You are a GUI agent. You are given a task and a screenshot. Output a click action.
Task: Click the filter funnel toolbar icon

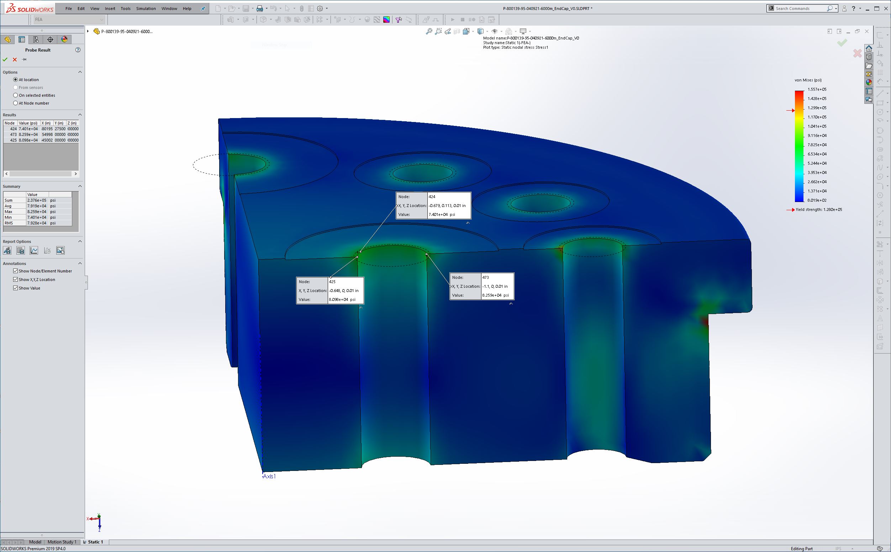[399, 20]
